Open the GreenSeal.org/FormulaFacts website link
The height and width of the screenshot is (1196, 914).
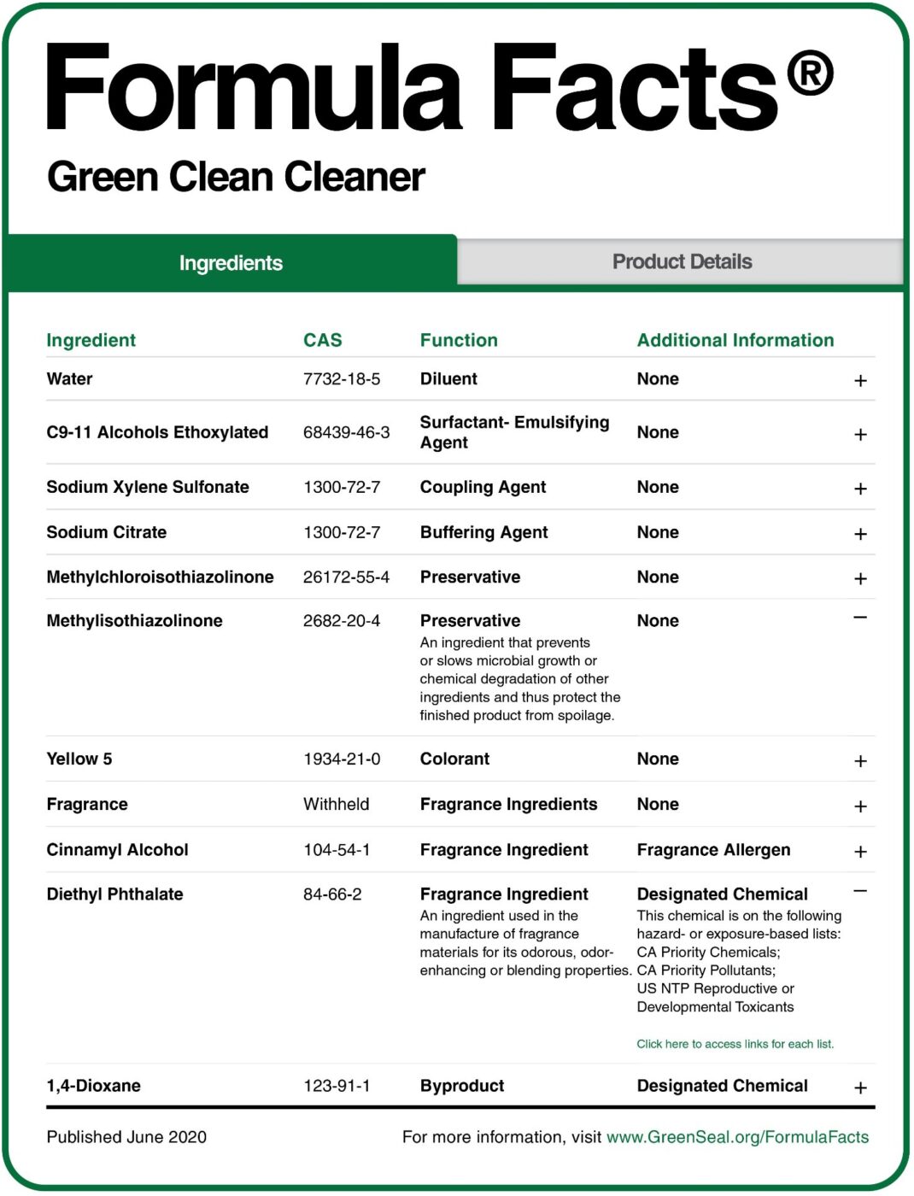coord(737,1137)
